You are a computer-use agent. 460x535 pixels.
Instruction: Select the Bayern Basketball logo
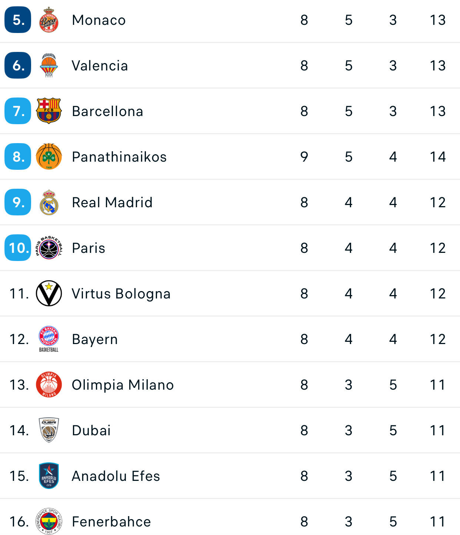coord(49,339)
